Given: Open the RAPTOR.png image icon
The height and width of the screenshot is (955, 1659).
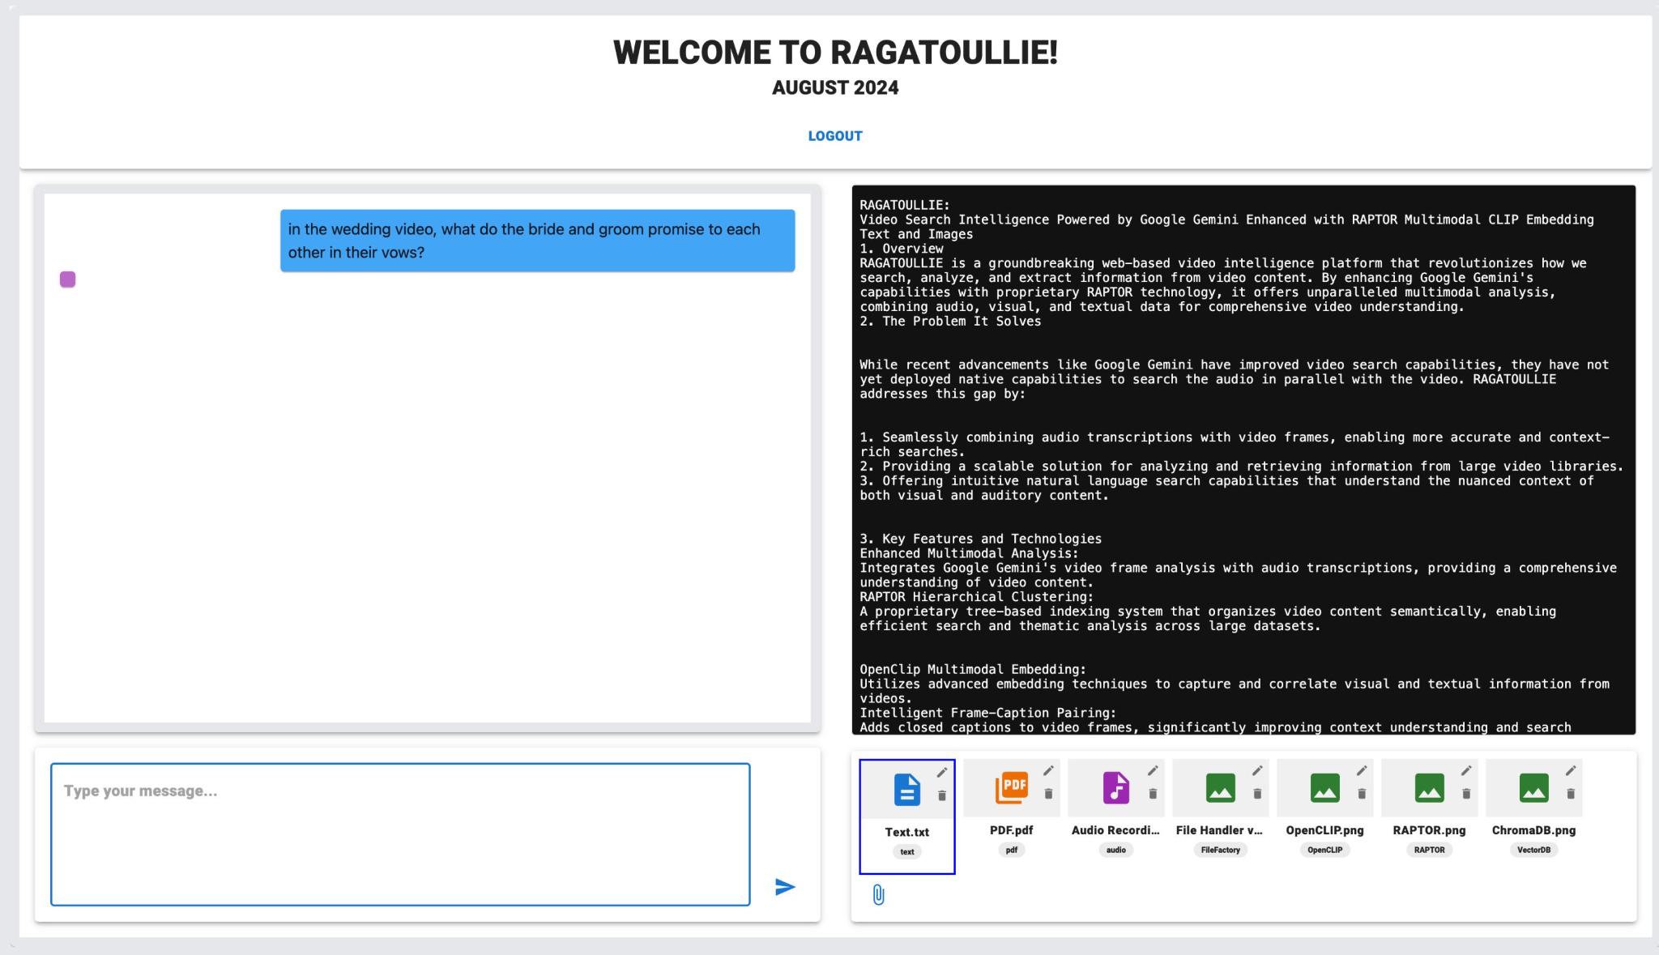Looking at the screenshot, I should coord(1429,787).
